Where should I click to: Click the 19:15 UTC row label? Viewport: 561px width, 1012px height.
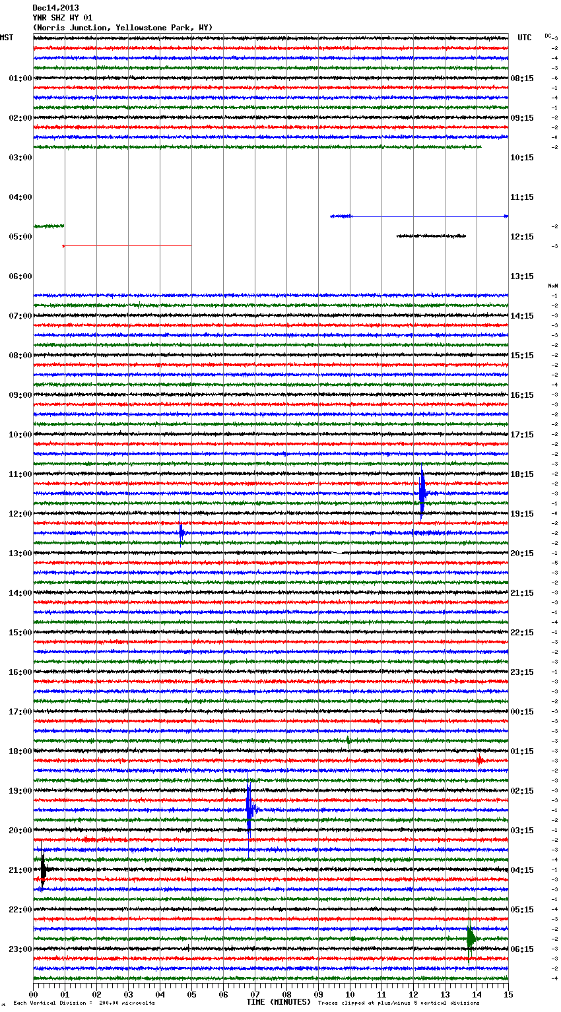tap(522, 514)
